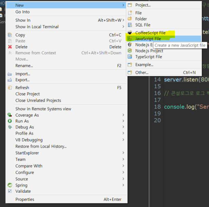Click the Example... wizard icon
Screen dimensions: 209x207
coord(130,65)
